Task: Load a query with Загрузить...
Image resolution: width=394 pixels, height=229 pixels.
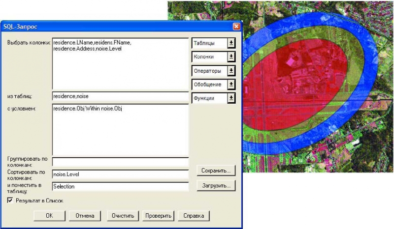Action: (x=216, y=186)
